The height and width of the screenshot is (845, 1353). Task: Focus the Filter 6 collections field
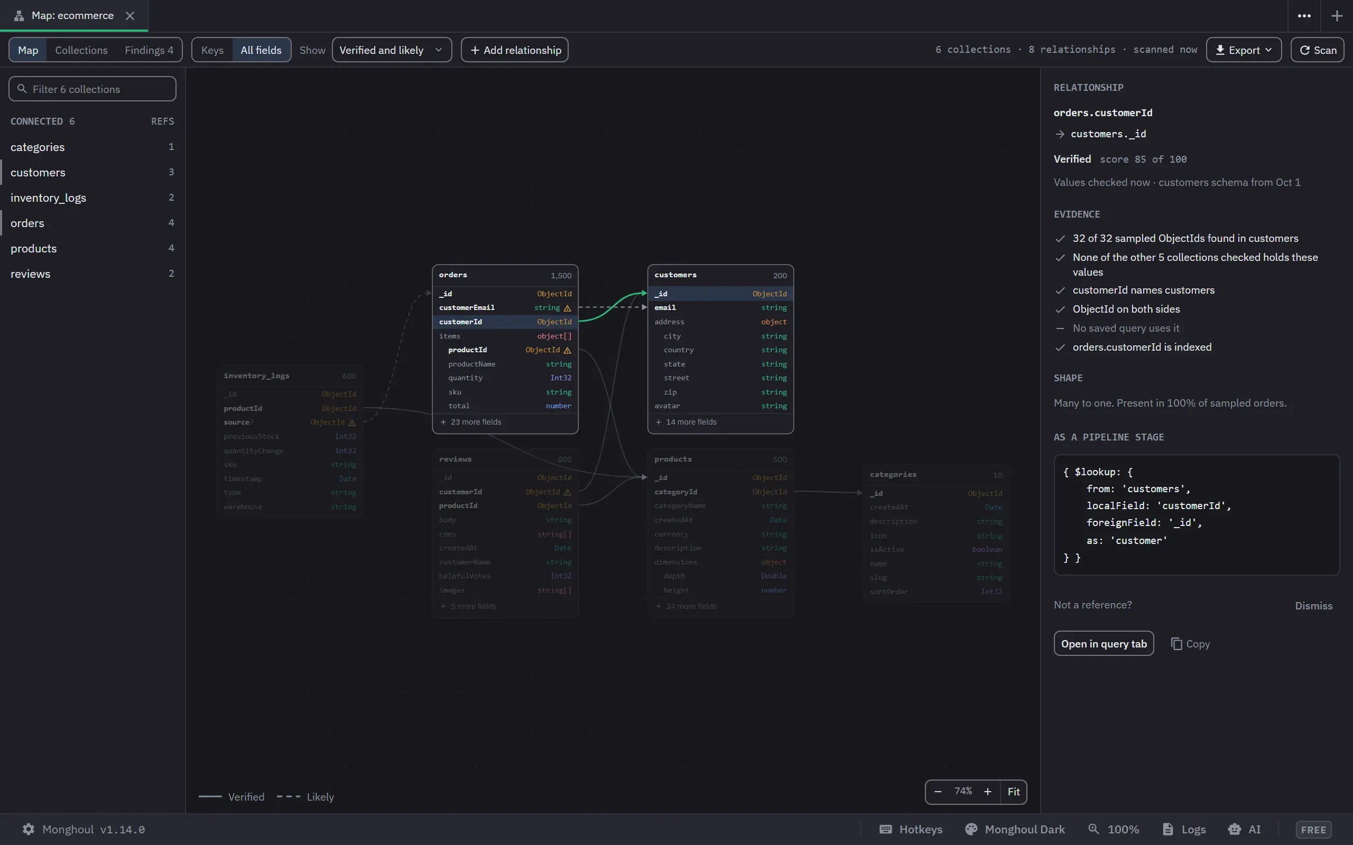pos(92,89)
